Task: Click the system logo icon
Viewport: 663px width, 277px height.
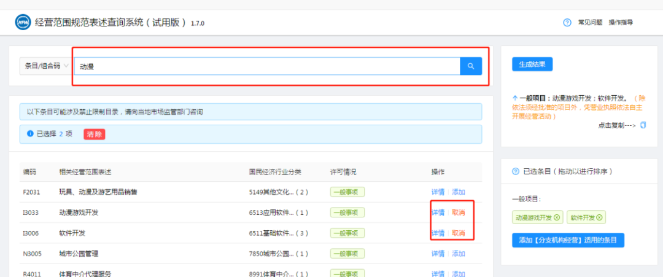Action: click(23, 23)
